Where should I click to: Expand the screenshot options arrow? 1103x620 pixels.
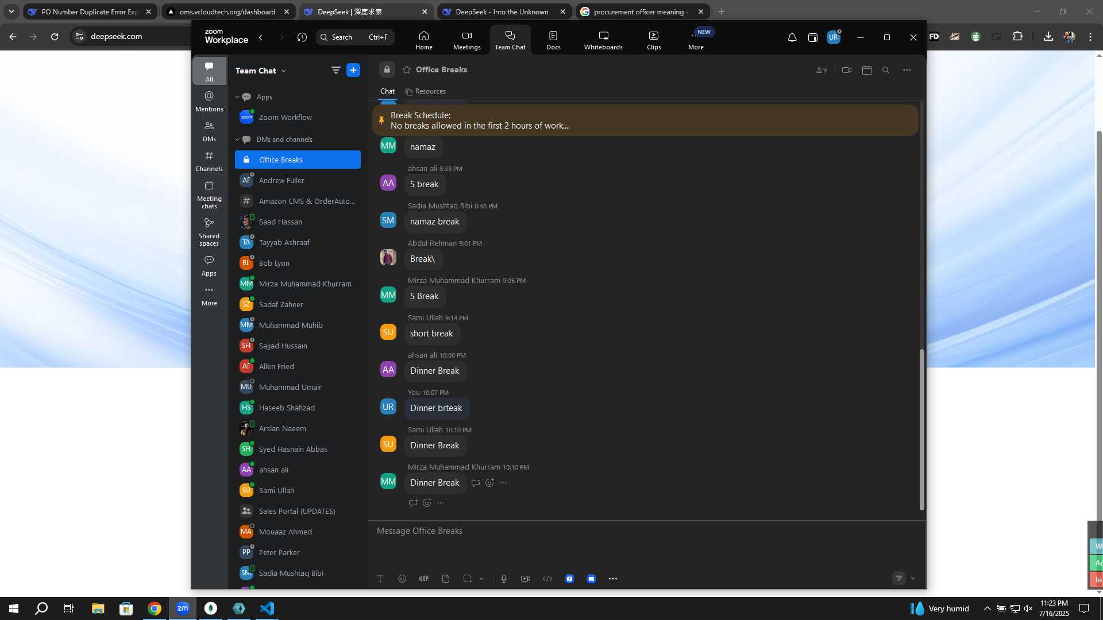click(481, 579)
